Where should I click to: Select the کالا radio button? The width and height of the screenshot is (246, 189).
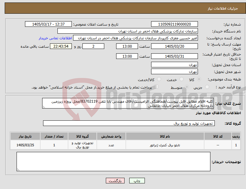pyautogui.click(x=199, y=79)
